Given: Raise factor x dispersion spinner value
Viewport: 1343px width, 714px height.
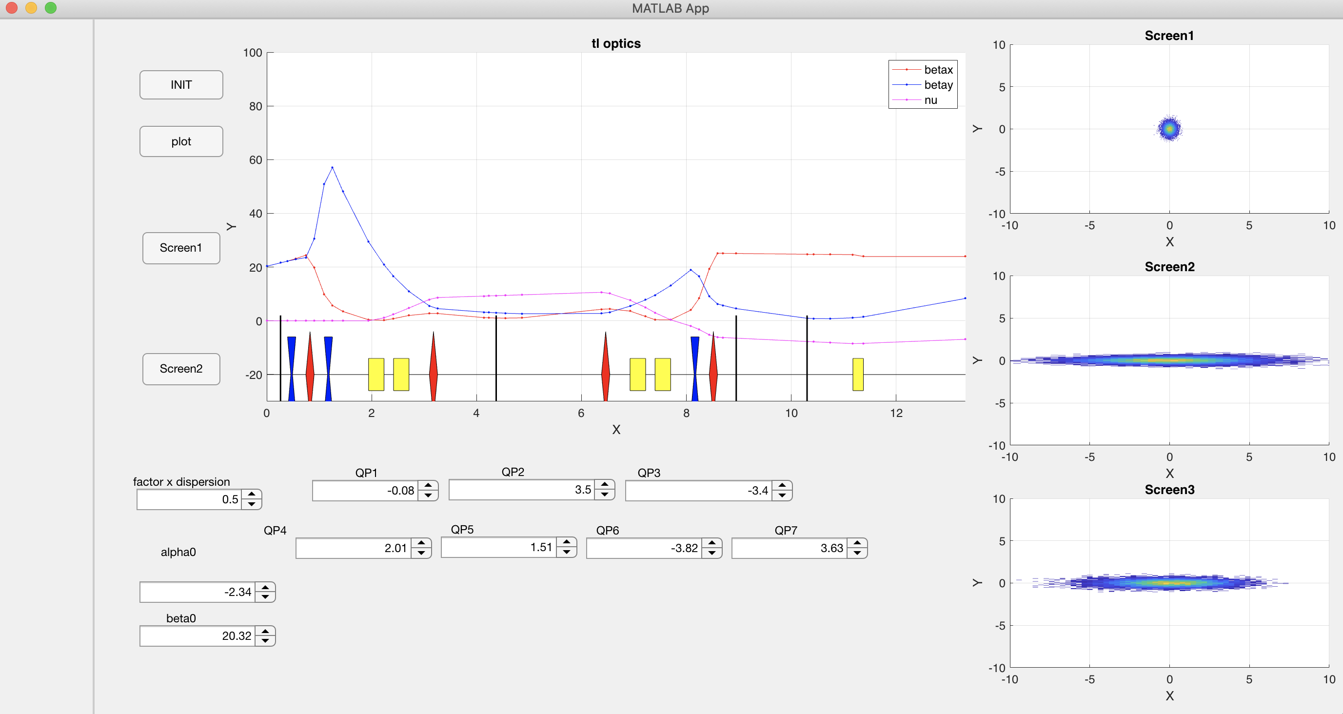Looking at the screenshot, I should click(x=251, y=494).
